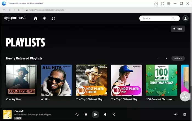The image size is (192, 121).
Task: Toggle repeat mode
Action: 77,114
